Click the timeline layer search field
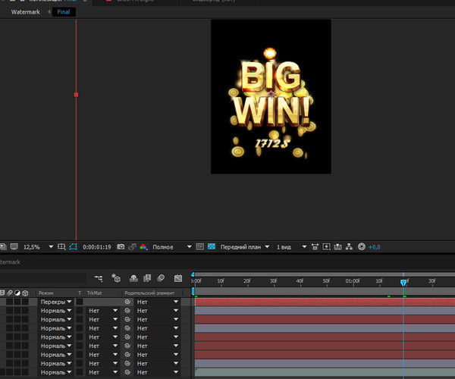This screenshot has height=379, width=455. [43, 278]
